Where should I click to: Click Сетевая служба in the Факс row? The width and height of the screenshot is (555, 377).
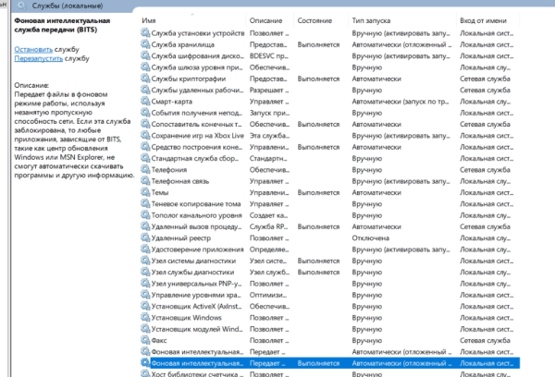[485, 340]
